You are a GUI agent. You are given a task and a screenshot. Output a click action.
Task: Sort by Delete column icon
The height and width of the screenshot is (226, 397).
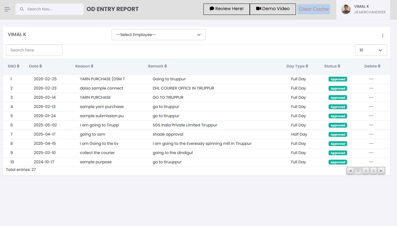[x=379, y=66]
